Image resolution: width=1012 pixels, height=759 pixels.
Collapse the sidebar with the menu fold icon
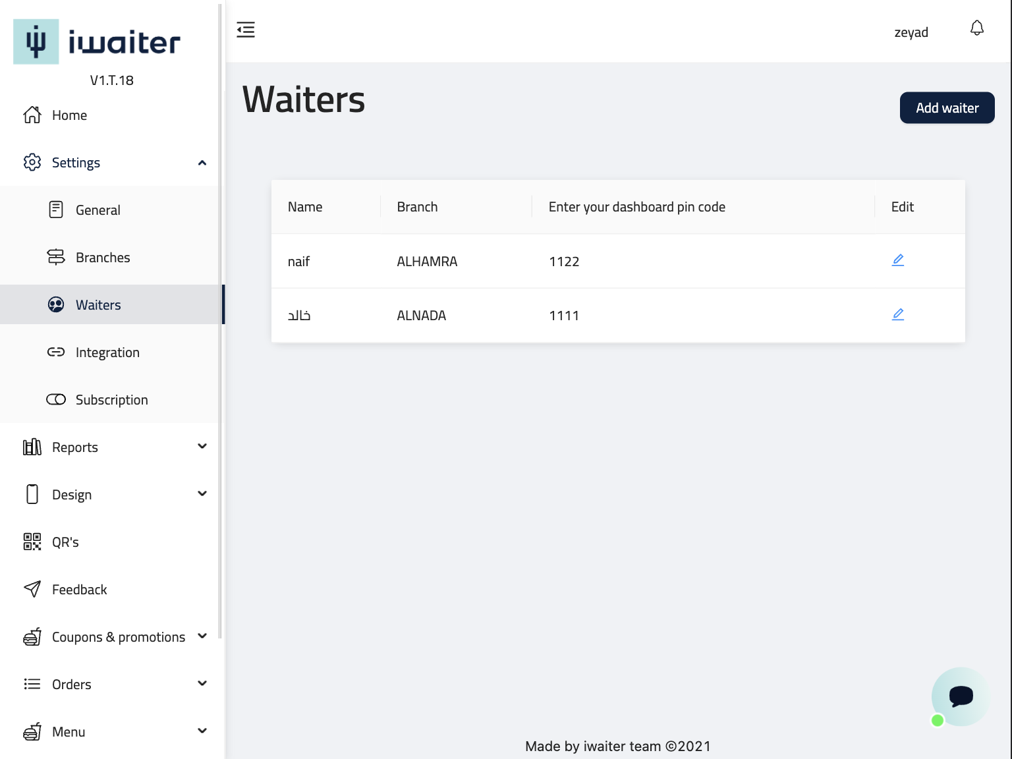pos(246,30)
